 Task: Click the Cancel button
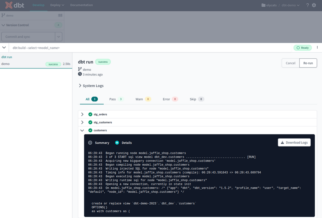click(290, 63)
